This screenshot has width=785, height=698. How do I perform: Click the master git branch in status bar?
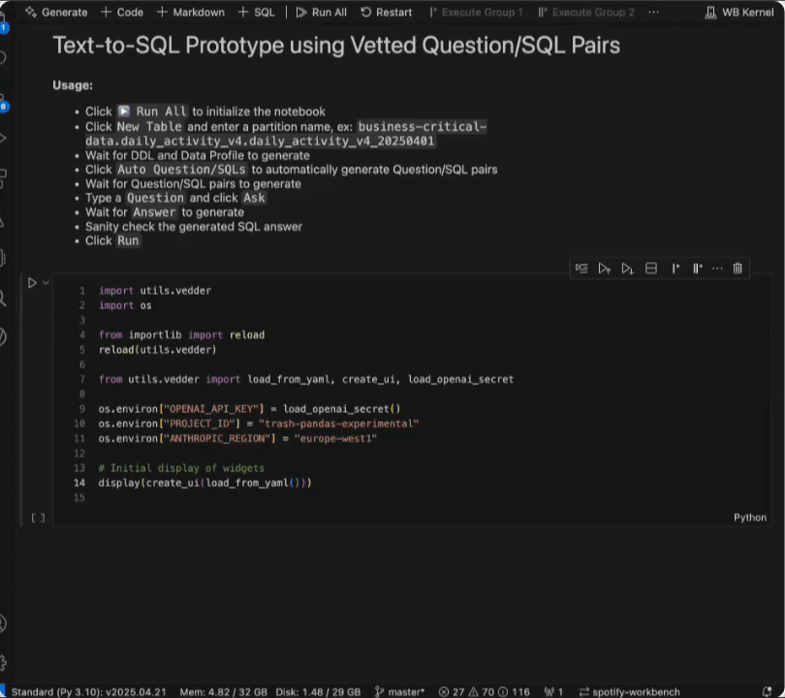[399, 691]
